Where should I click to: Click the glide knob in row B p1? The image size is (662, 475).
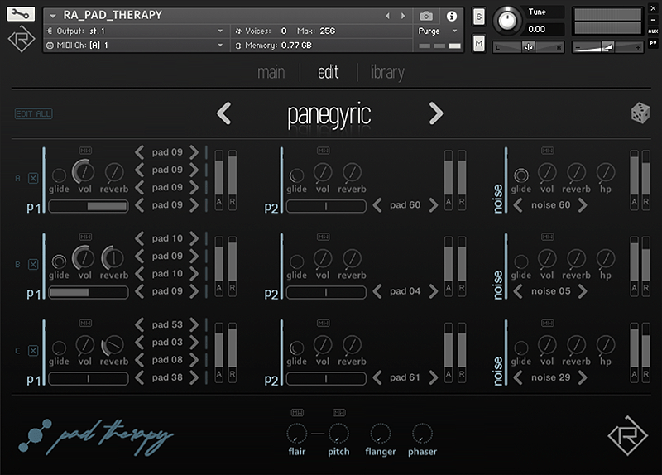pos(59,261)
